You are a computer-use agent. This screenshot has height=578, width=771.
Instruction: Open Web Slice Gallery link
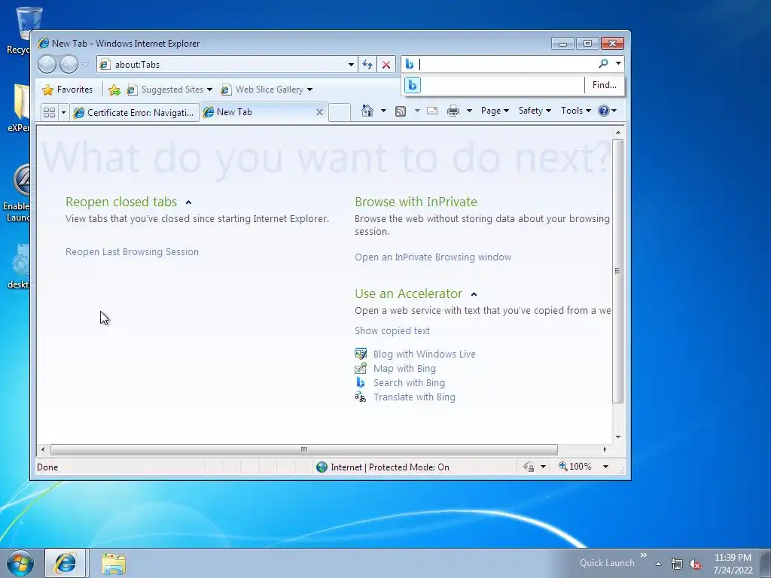click(263, 90)
